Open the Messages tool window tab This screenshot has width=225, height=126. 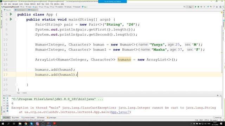(x=52, y=118)
